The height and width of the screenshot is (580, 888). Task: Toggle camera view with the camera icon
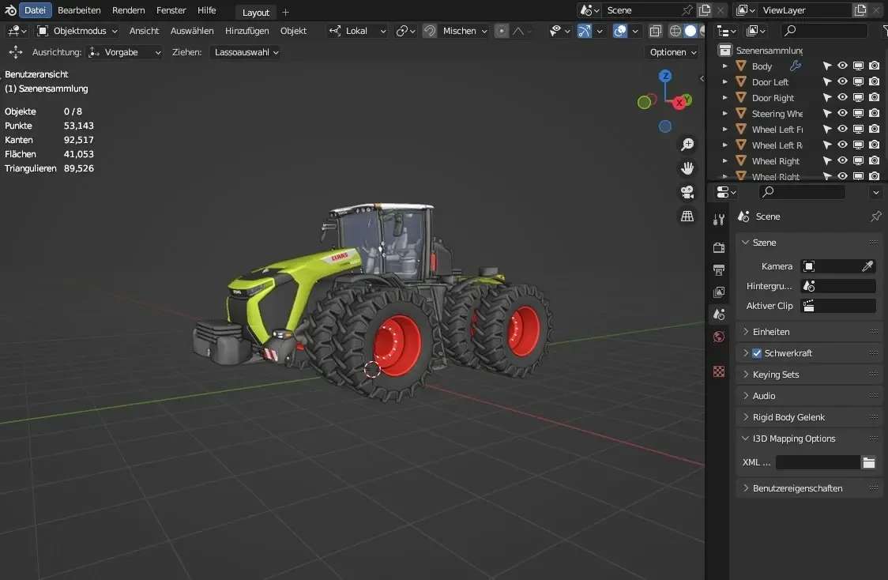click(x=687, y=192)
